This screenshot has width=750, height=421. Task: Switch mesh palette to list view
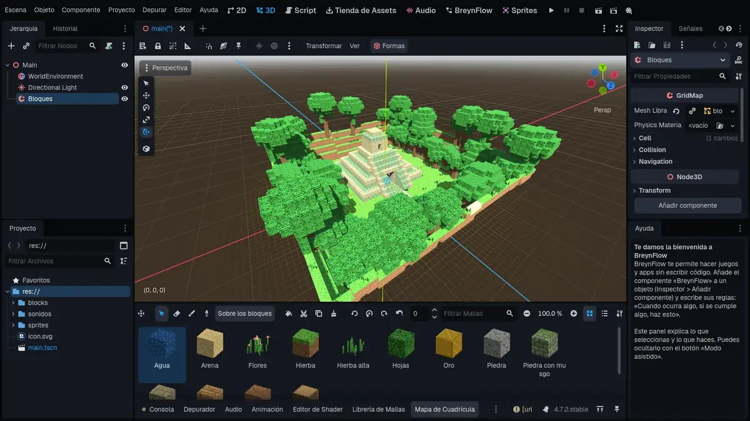coord(604,314)
